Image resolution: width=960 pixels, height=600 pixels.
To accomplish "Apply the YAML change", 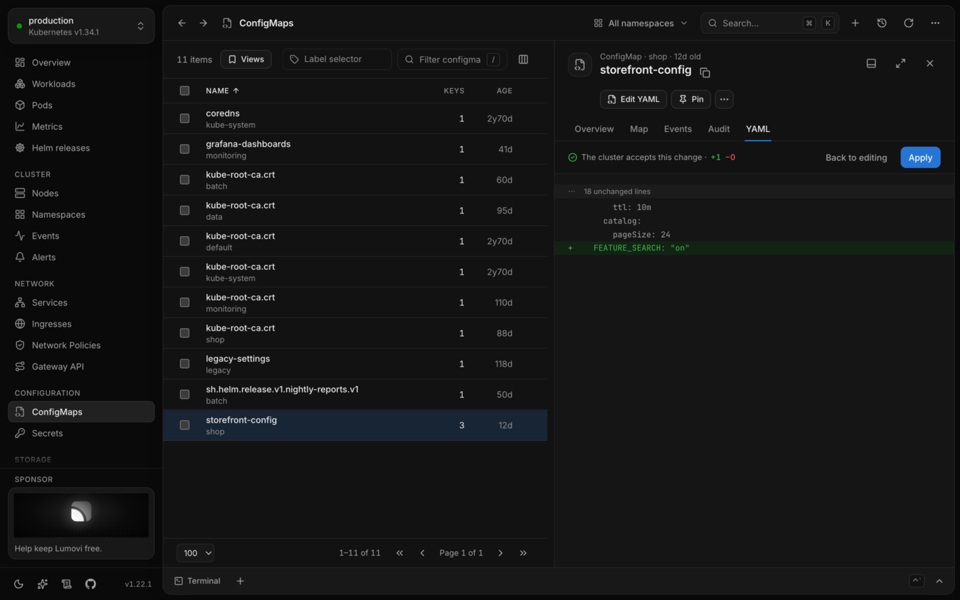I will 921,157.
